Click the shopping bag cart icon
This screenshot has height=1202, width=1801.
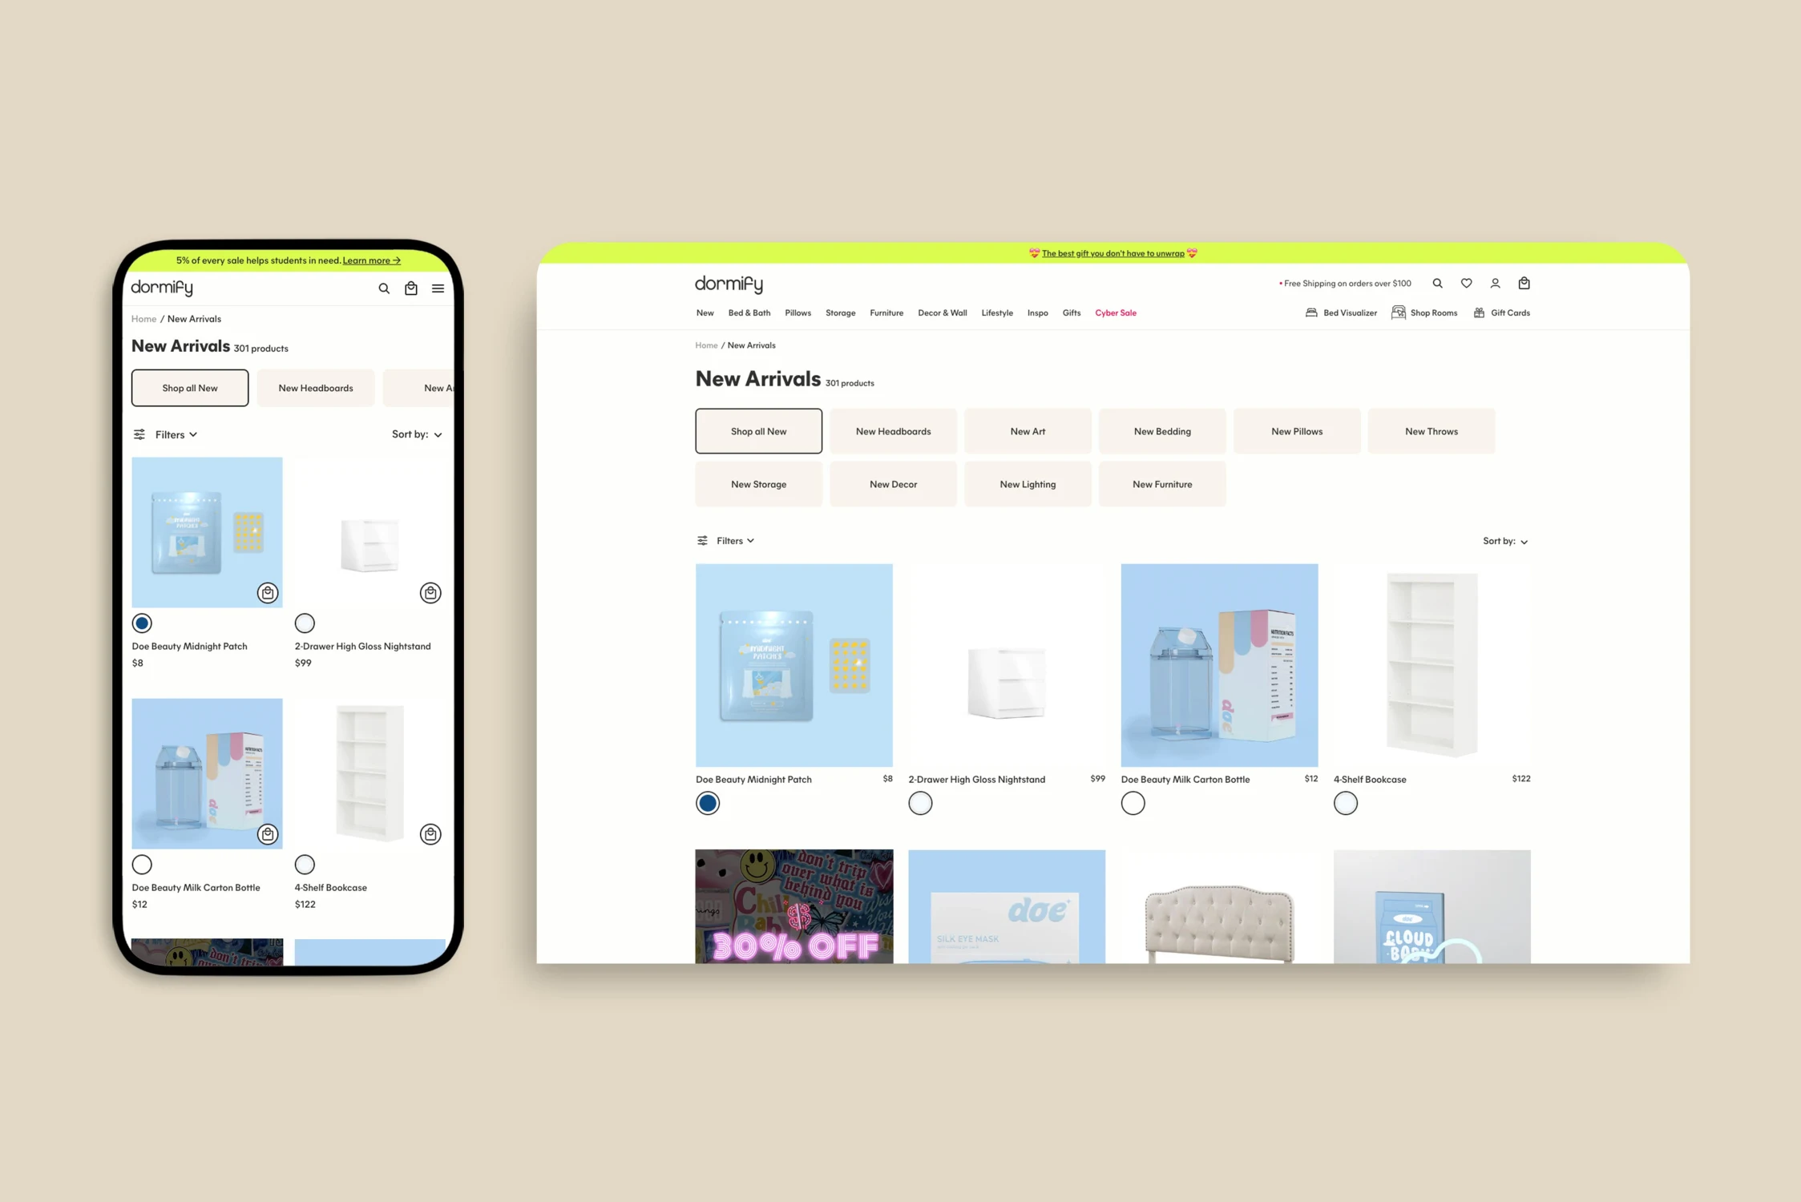(x=1524, y=283)
